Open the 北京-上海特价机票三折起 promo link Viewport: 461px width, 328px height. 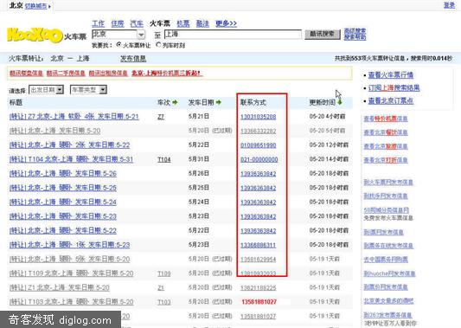[x=167, y=73]
